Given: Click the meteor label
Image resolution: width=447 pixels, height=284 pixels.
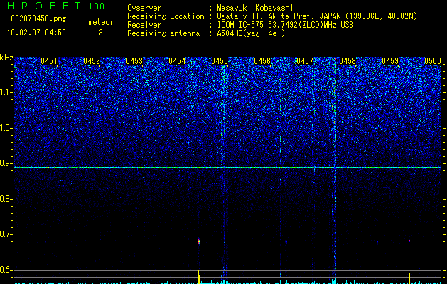Looking at the screenshot, I should click(x=101, y=22).
